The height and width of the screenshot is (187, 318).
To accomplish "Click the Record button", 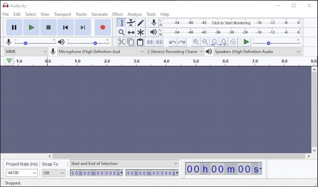I will (103, 27).
